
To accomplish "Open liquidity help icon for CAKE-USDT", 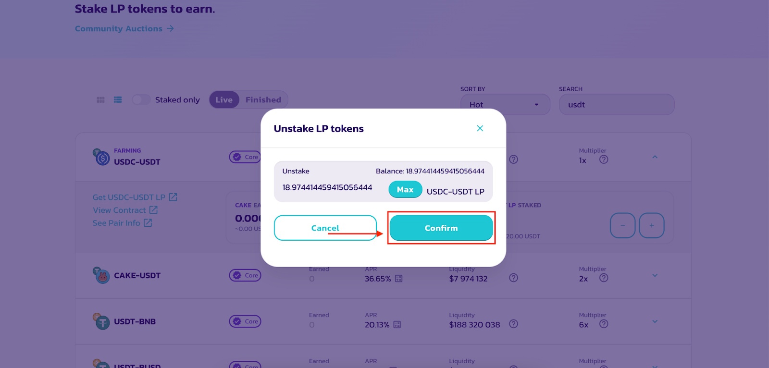I will [513, 278].
